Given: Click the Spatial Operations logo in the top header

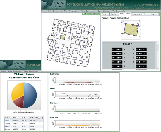Looking at the screenshot, I should click(x=146, y=5).
